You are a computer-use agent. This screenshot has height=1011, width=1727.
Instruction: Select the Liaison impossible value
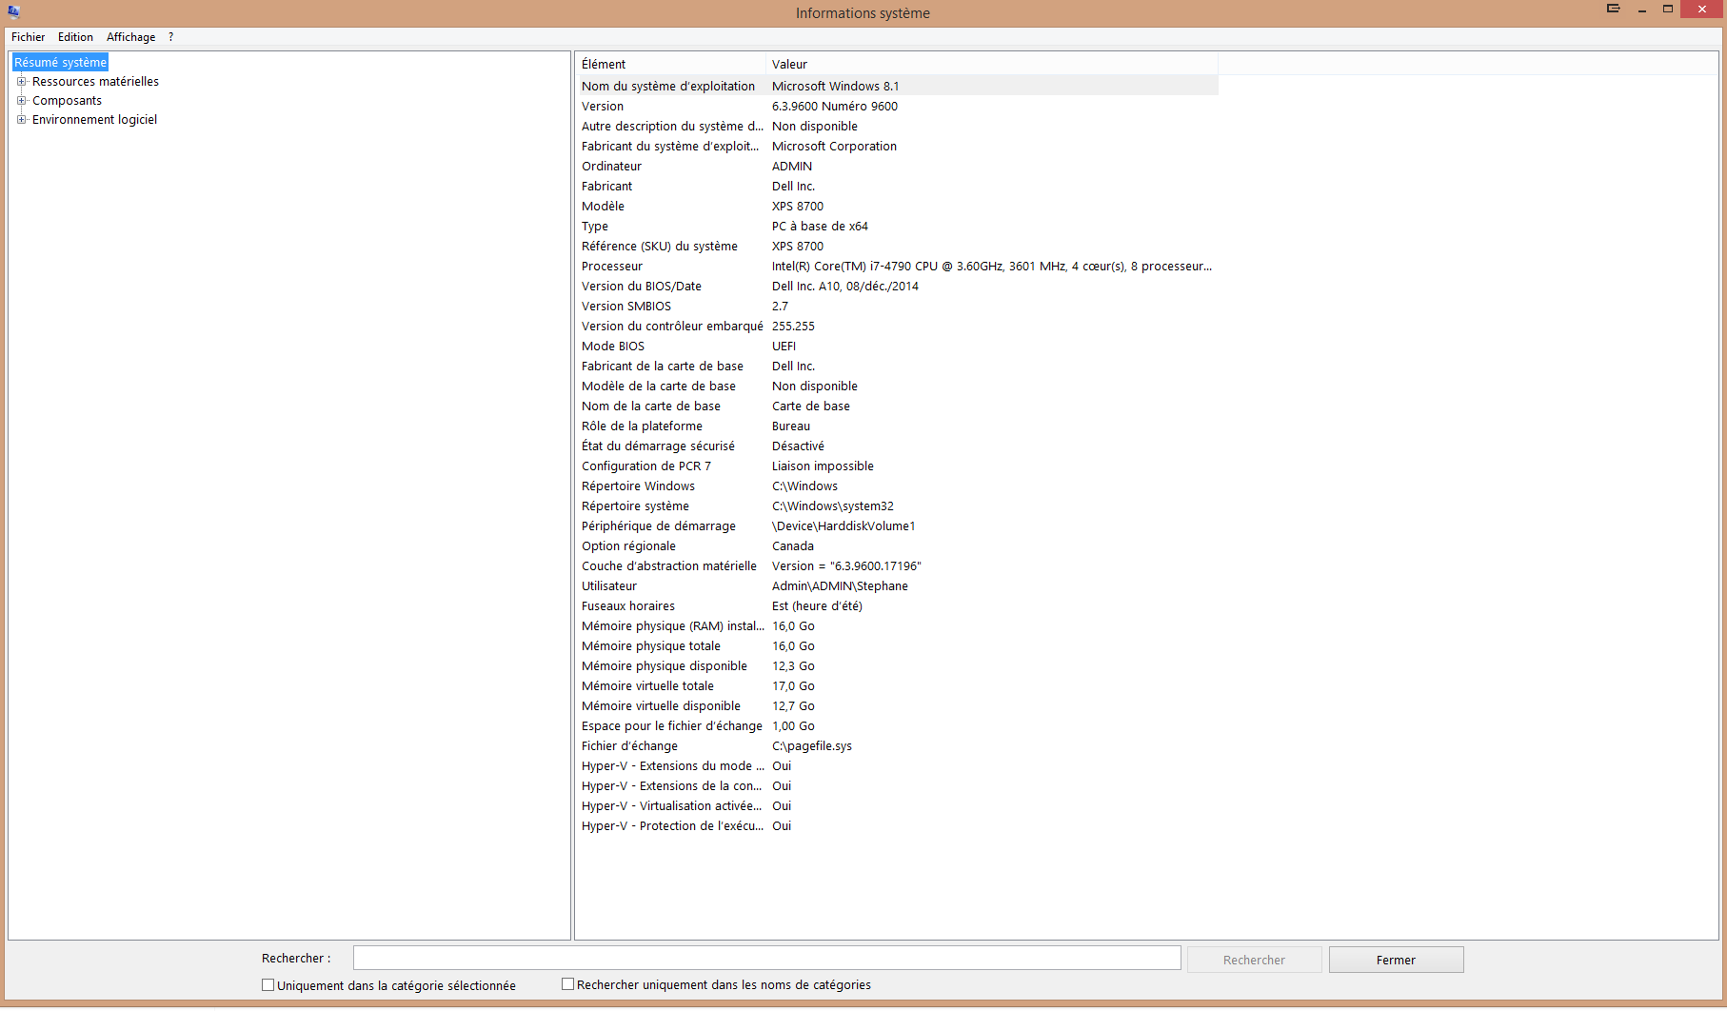[823, 466]
